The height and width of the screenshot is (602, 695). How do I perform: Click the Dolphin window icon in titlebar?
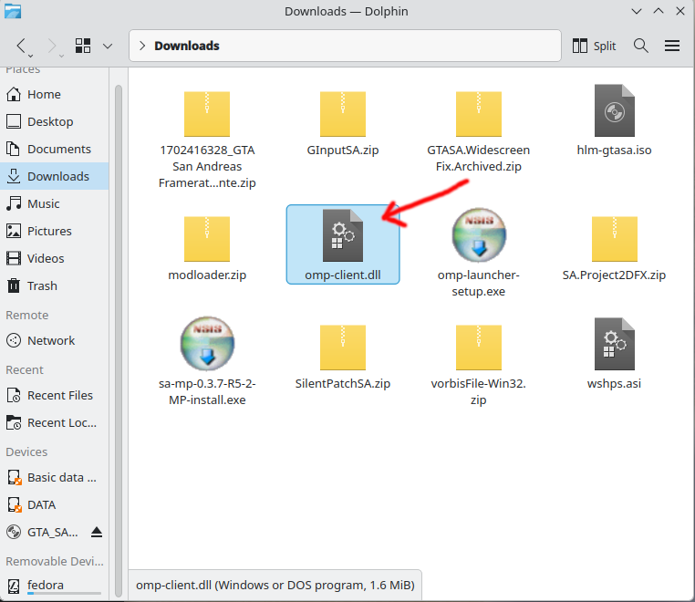point(13,11)
